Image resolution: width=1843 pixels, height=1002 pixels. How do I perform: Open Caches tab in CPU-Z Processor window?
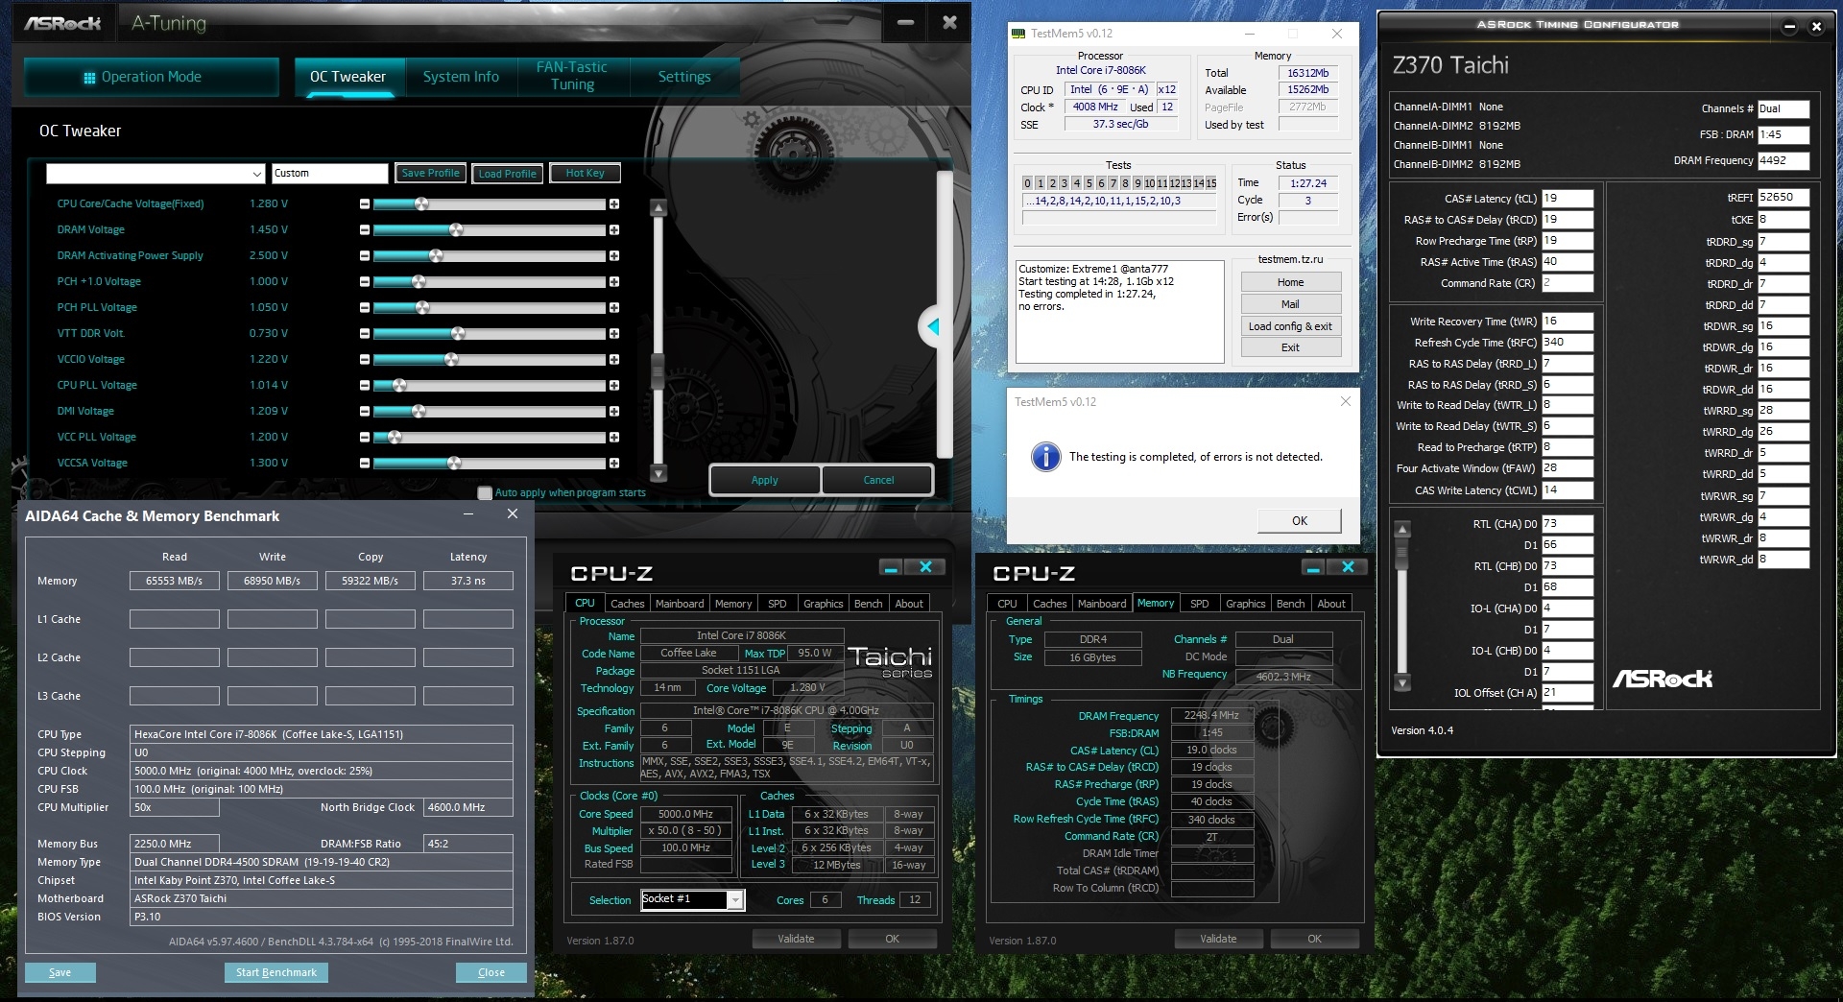627,604
